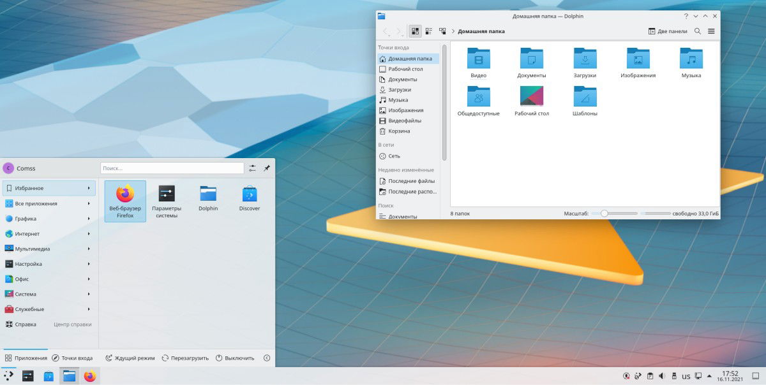Expand Офис category

coord(49,279)
